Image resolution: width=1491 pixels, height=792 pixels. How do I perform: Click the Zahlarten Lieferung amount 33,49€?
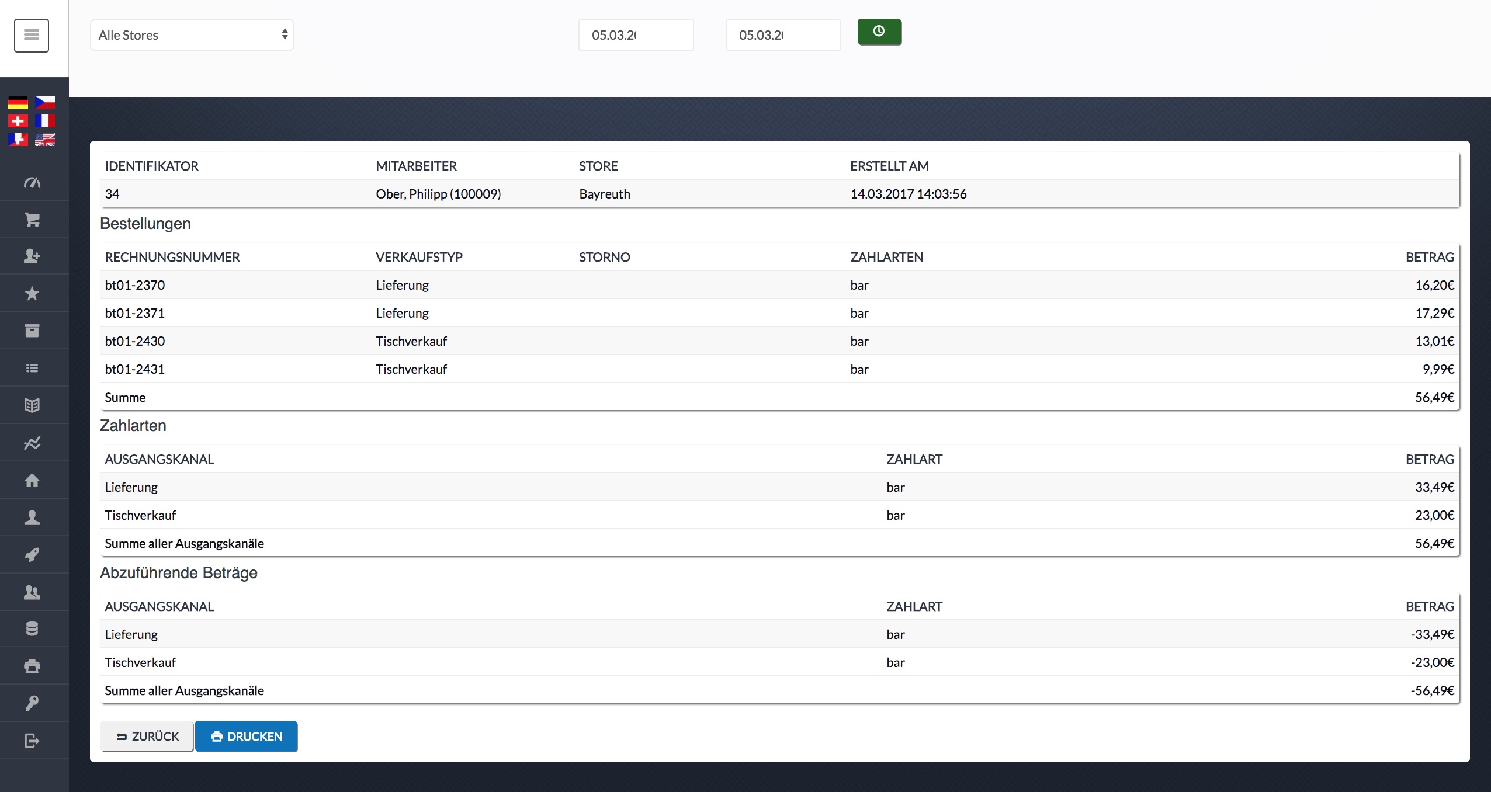click(1435, 487)
